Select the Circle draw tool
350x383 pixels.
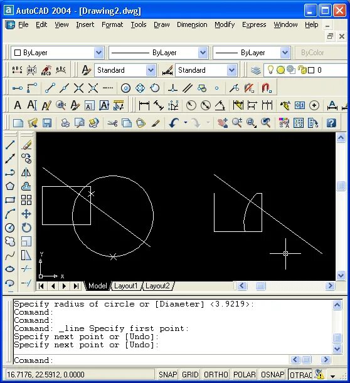10,228
